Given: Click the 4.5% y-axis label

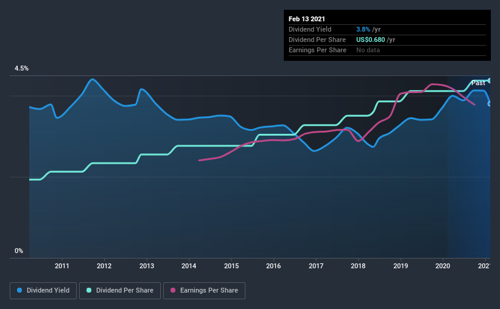Looking at the screenshot, I should pos(21,69).
